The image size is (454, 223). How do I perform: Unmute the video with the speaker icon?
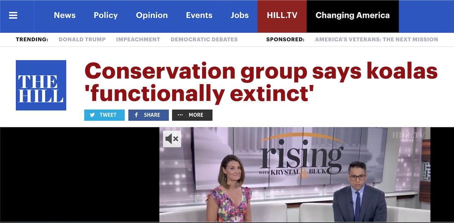pyautogui.click(x=172, y=139)
